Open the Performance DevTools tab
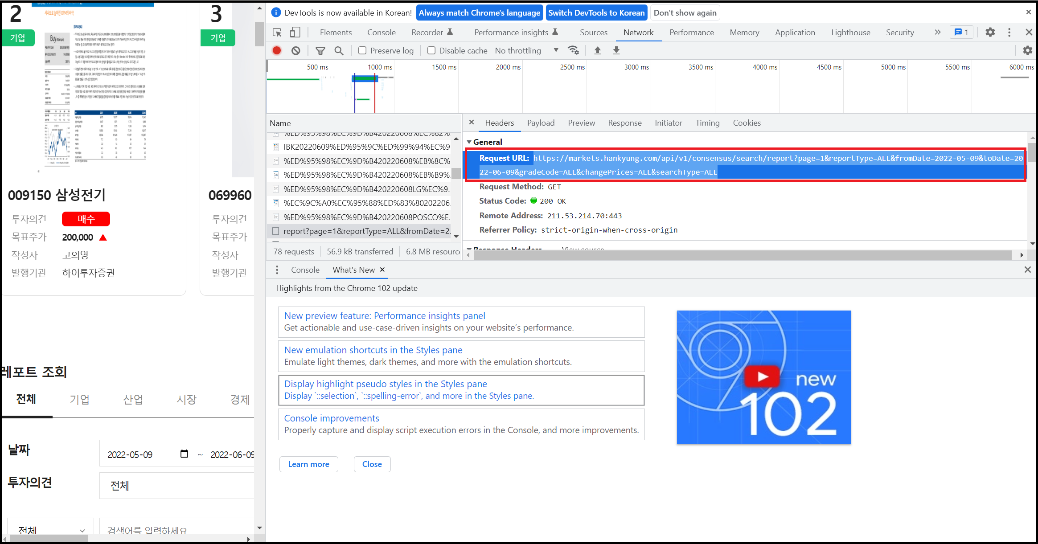Viewport: 1038px width, 544px height. click(691, 33)
